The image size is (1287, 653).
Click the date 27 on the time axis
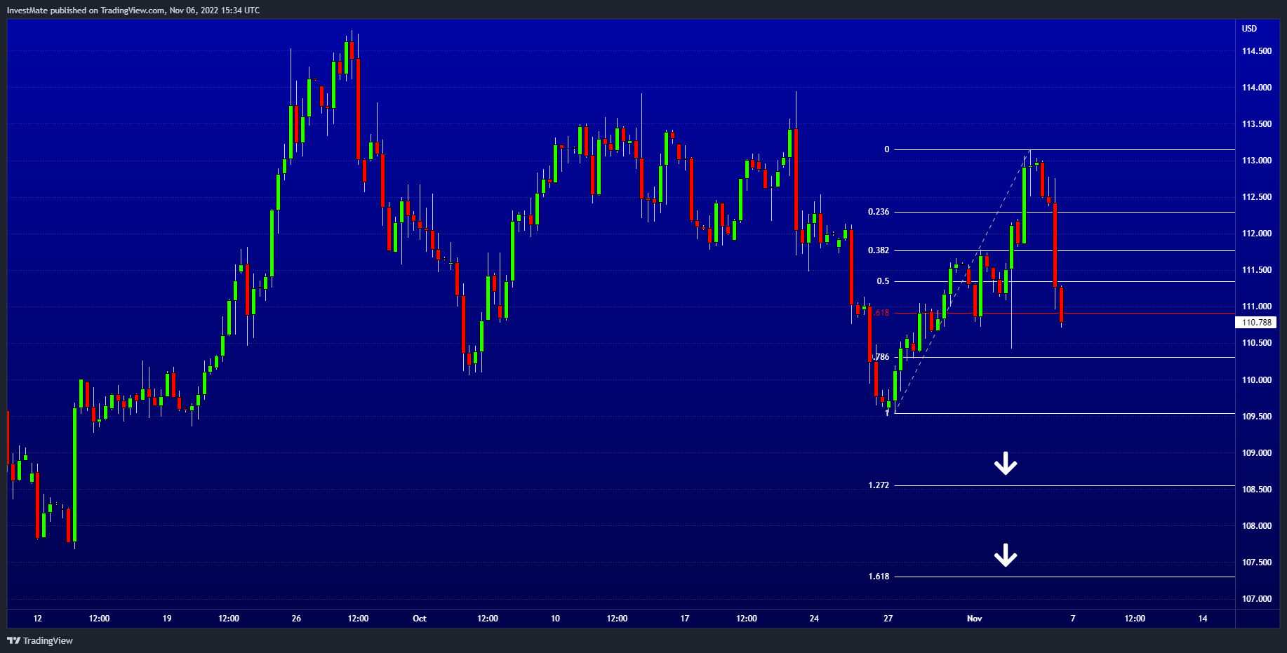pyautogui.click(x=888, y=619)
